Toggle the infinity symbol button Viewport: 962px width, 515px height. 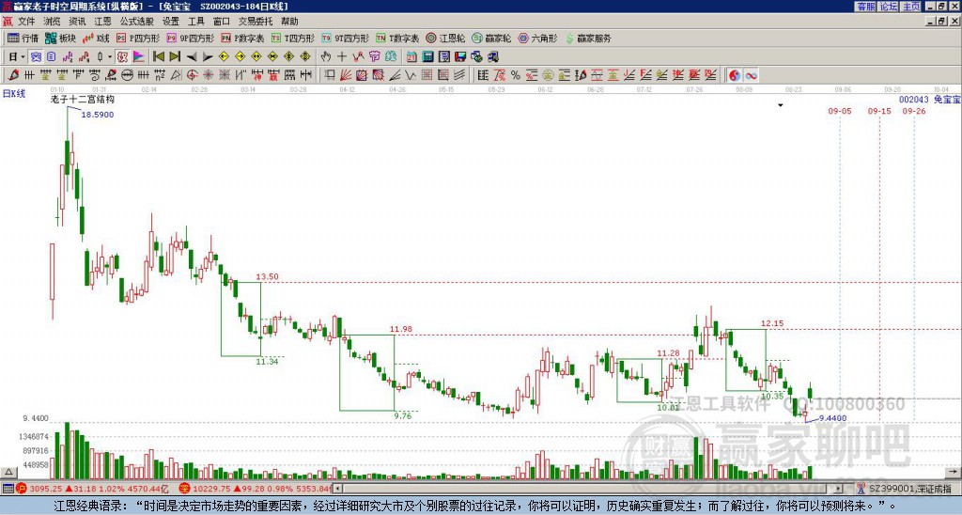click(751, 75)
